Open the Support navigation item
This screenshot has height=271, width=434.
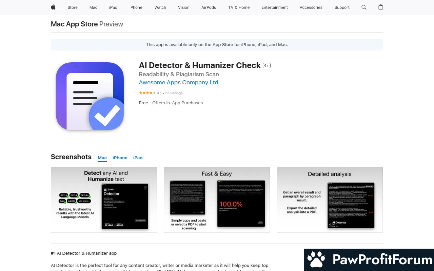[342, 7]
